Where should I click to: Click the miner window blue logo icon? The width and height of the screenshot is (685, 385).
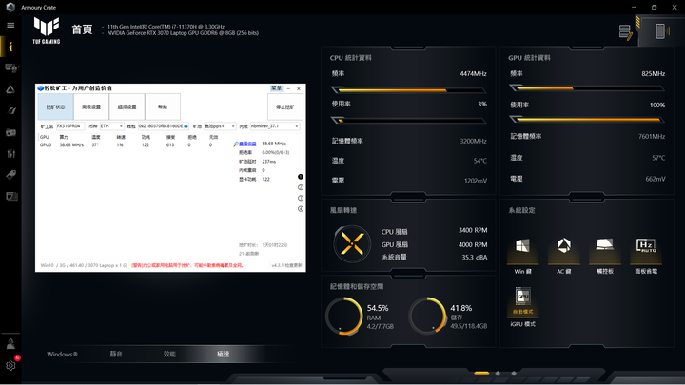[x=41, y=88]
